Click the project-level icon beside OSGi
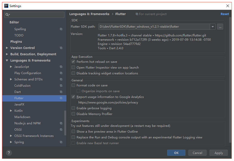This screenshot has width=234, height=161. [x=61, y=129]
